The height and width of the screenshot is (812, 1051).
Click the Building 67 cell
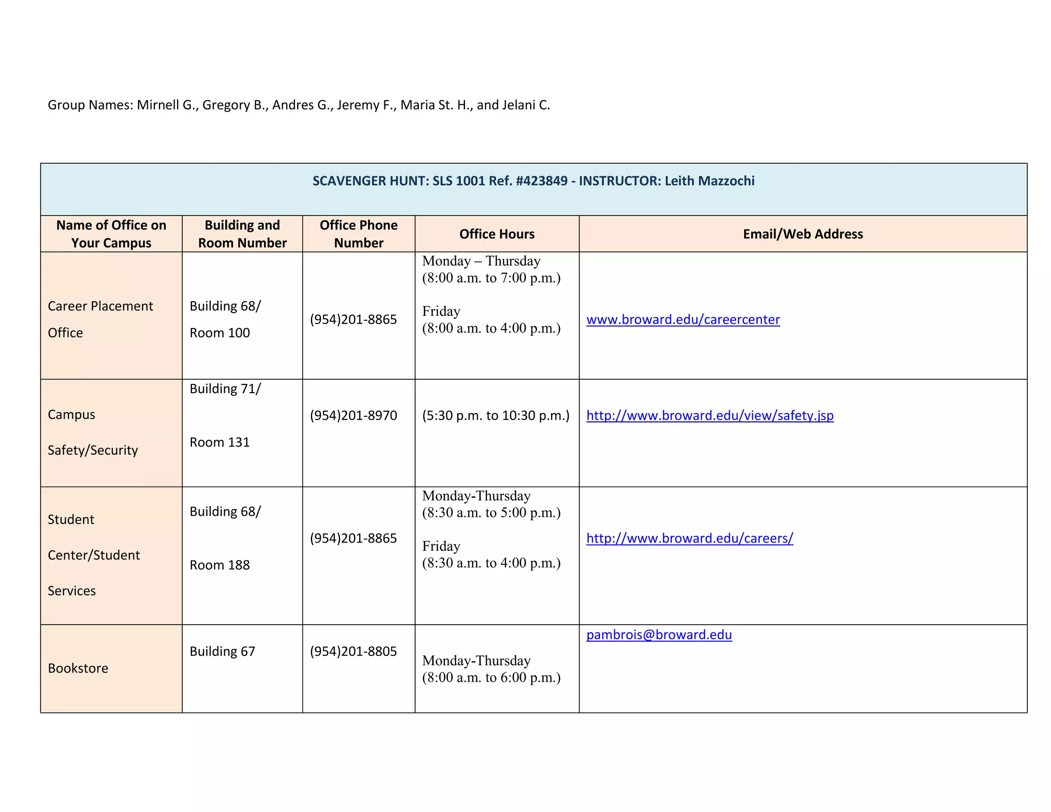222,651
